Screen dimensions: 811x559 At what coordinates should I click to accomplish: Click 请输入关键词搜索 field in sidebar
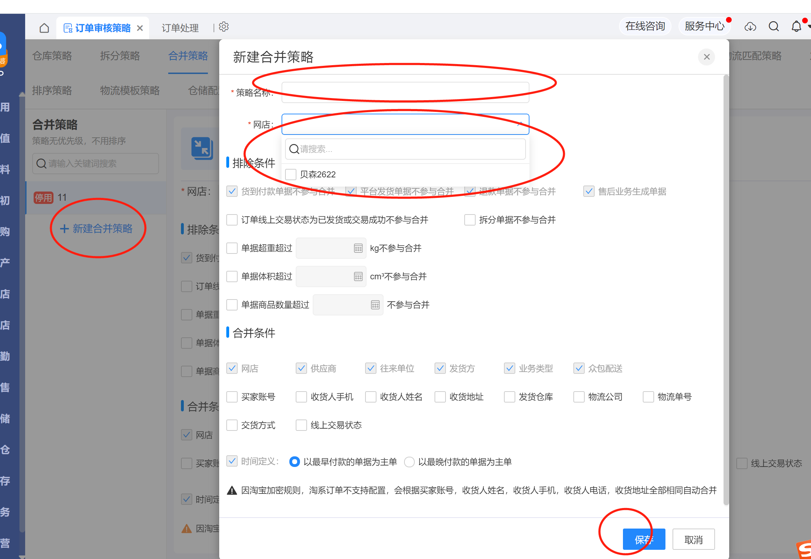pyautogui.click(x=96, y=164)
